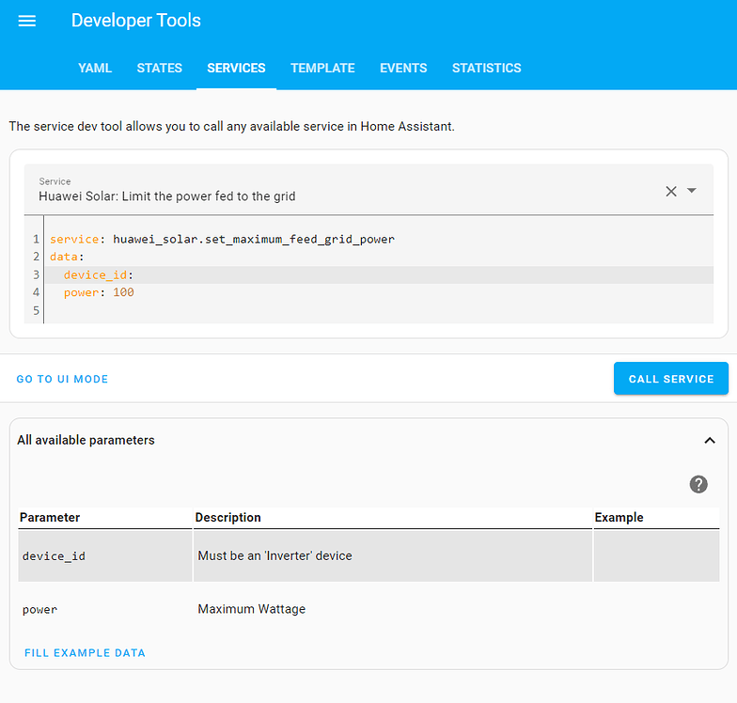Switch to the Statistics tab

coord(486,68)
